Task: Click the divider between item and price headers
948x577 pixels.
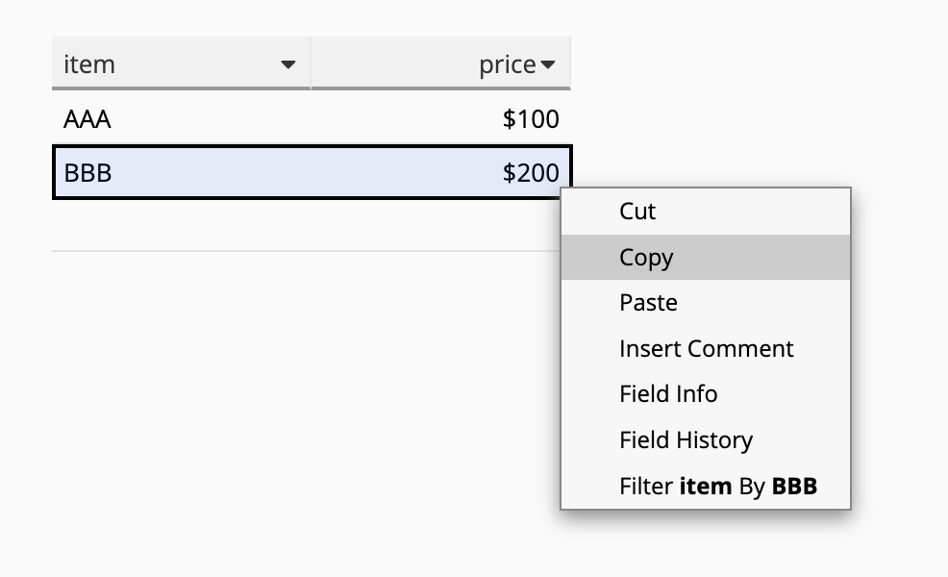Action: [x=311, y=63]
